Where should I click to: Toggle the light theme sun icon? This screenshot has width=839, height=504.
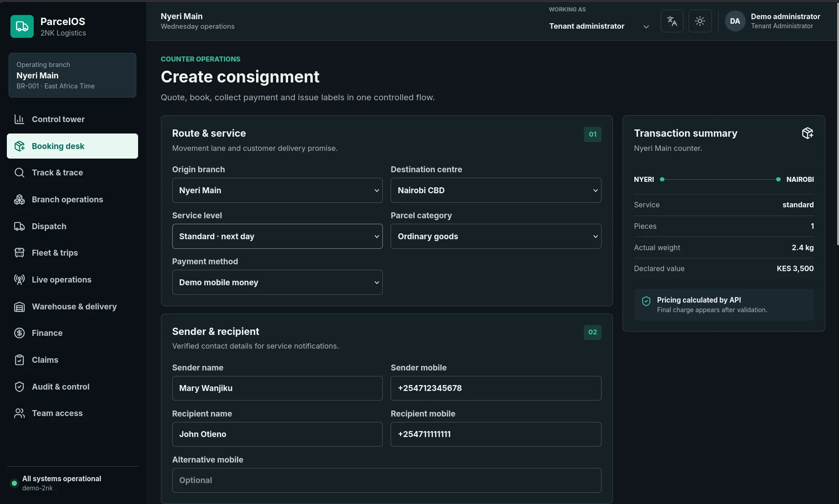coord(700,21)
